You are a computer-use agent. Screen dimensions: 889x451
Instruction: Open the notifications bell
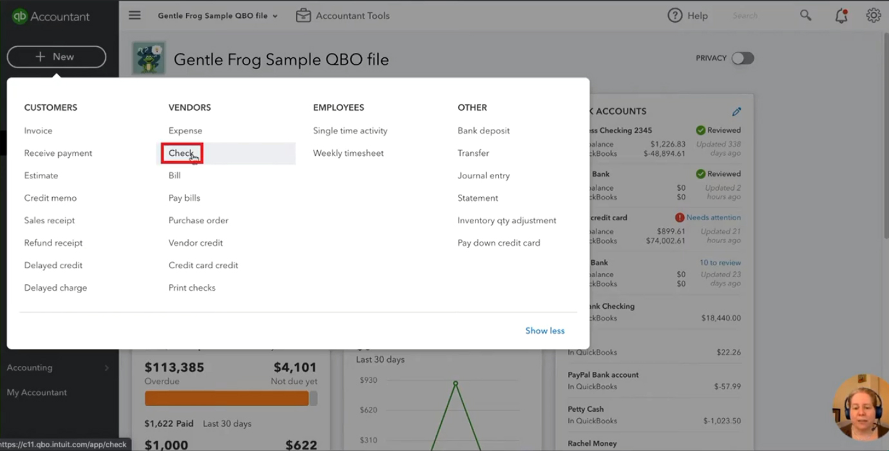pos(841,15)
